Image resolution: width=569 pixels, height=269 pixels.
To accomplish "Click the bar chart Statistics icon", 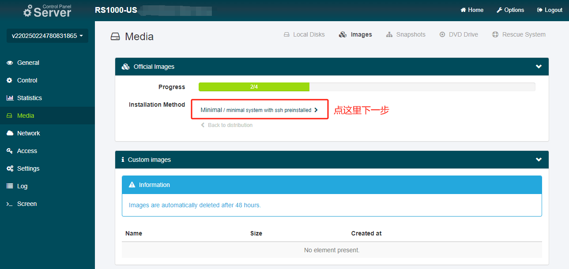I will (10, 98).
